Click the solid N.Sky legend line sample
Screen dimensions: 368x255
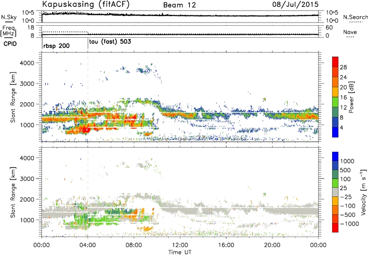(x=9, y=22)
